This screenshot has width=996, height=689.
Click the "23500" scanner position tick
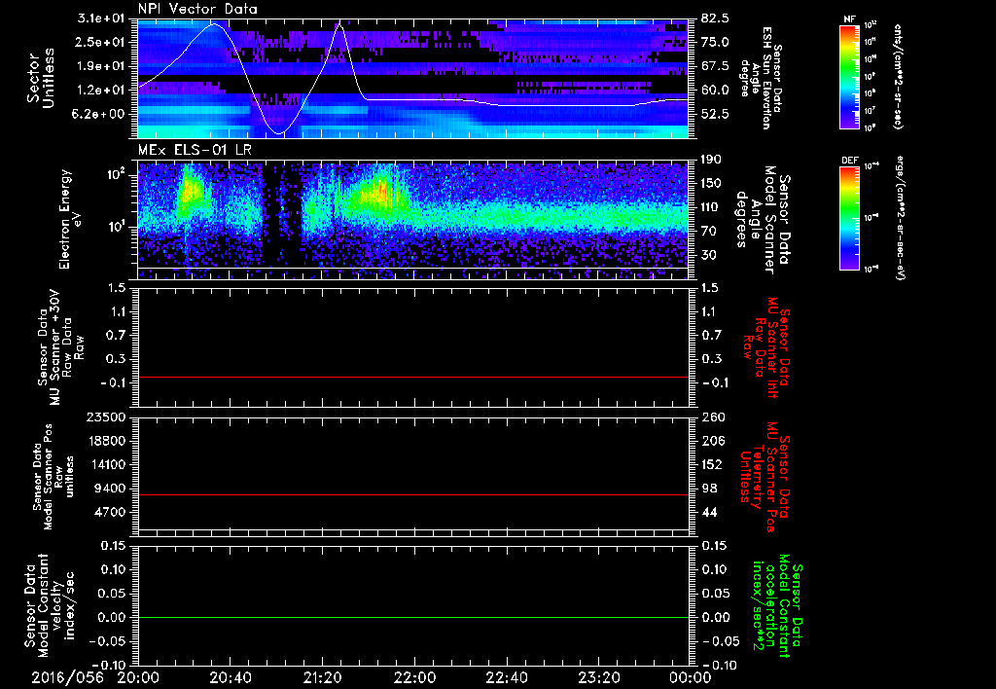(x=107, y=417)
